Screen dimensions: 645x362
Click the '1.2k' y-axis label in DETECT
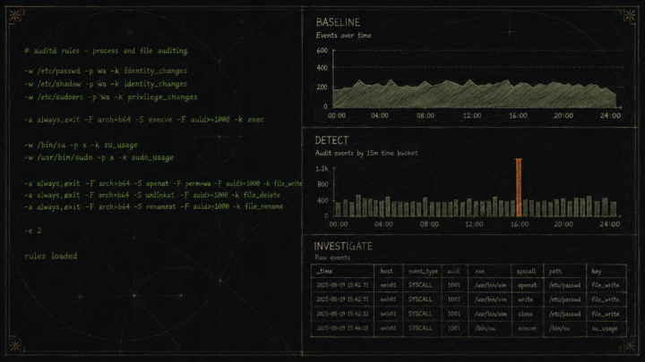[322, 169]
